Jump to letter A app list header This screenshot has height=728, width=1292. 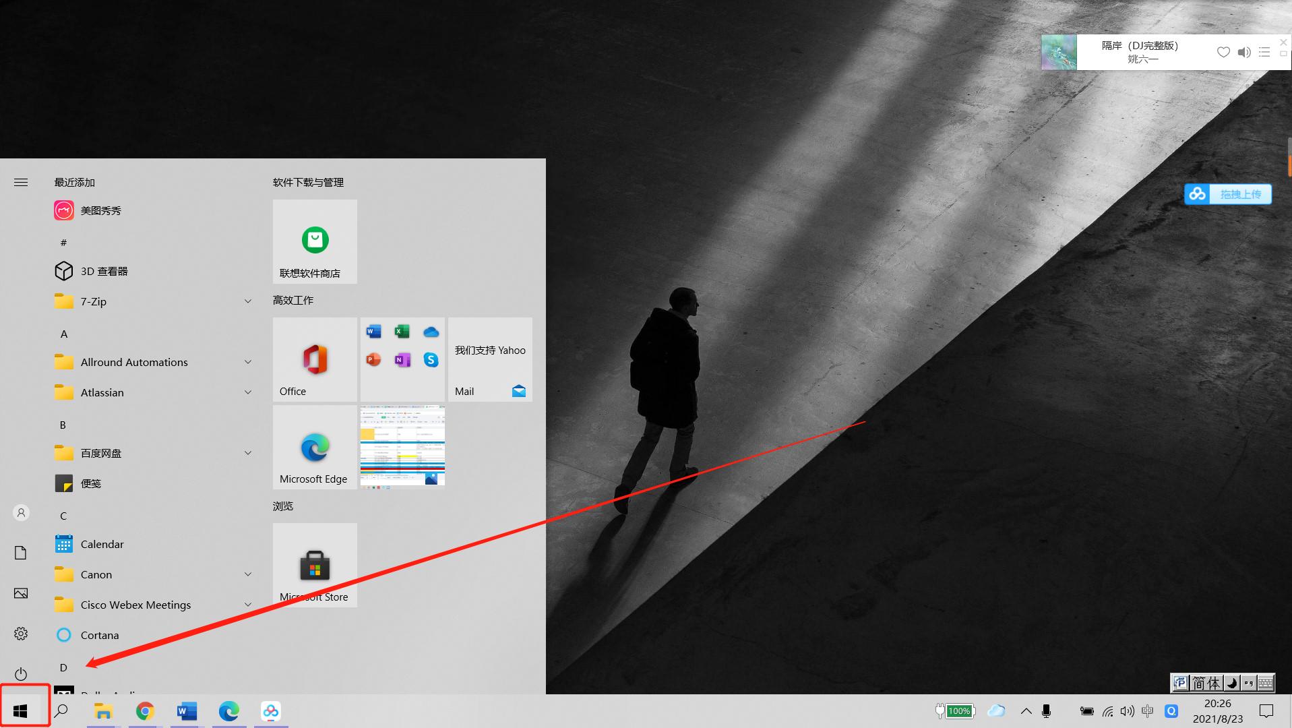(x=64, y=334)
